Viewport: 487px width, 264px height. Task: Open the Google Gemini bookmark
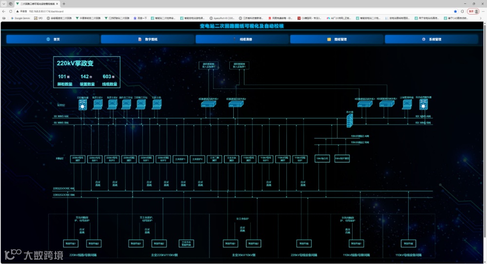(x=20, y=18)
